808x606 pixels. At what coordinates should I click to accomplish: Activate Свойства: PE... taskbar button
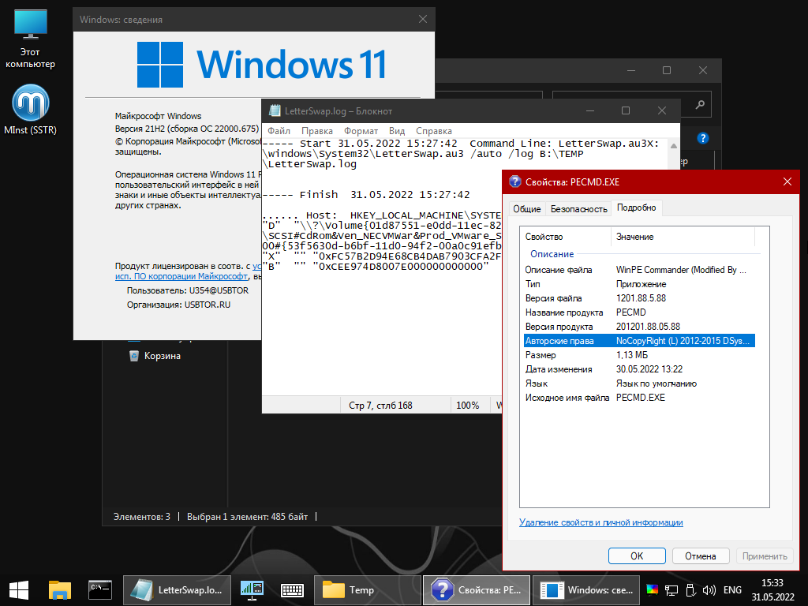point(477,590)
